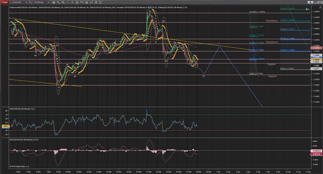Image resolution: width=323 pixels, height=174 pixels.
Task: Select the 1.12451 current price marker
Action: [x=316, y=66]
